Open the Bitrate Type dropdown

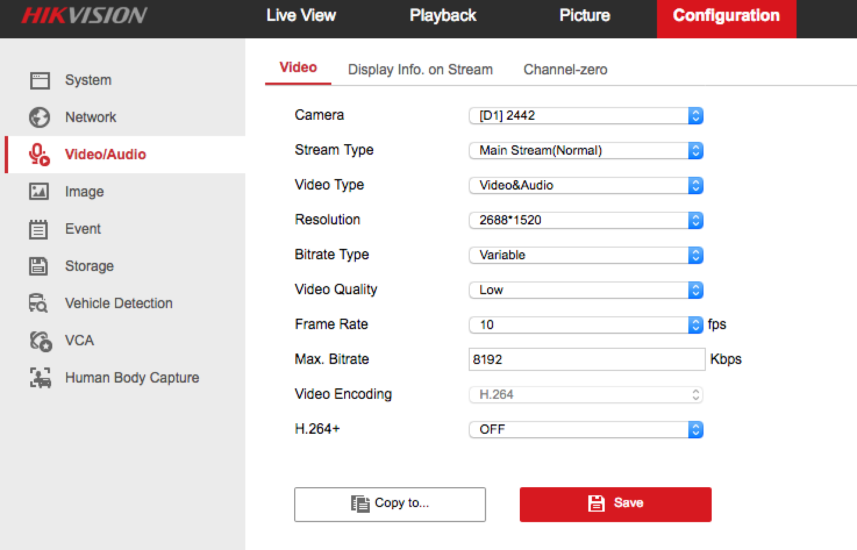(585, 255)
